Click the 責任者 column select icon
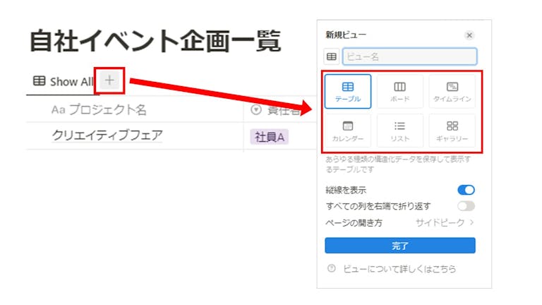 pyautogui.click(x=256, y=110)
